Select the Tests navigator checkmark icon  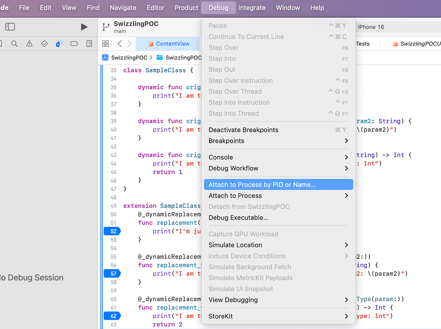click(44, 43)
